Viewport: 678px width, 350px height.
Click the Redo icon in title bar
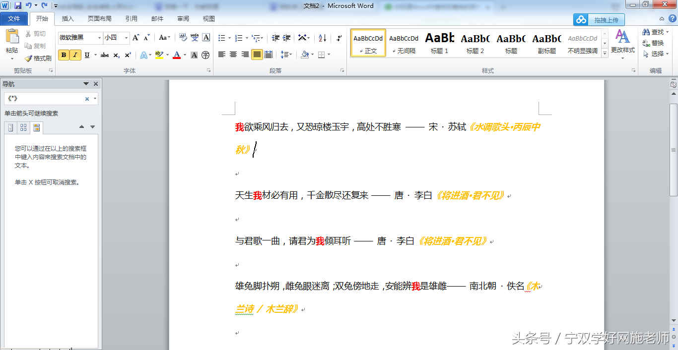(x=44, y=5)
